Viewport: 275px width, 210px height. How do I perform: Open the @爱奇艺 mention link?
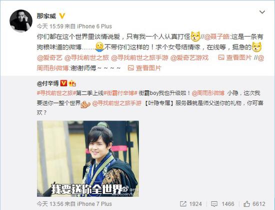coord(49,57)
